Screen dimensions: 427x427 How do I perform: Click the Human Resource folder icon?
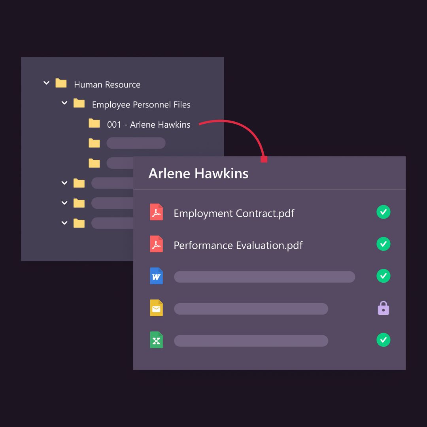click(61, 83)
